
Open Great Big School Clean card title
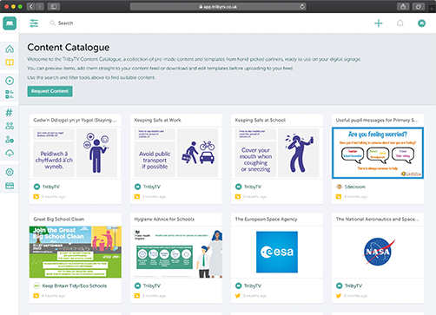click(59, 219)
